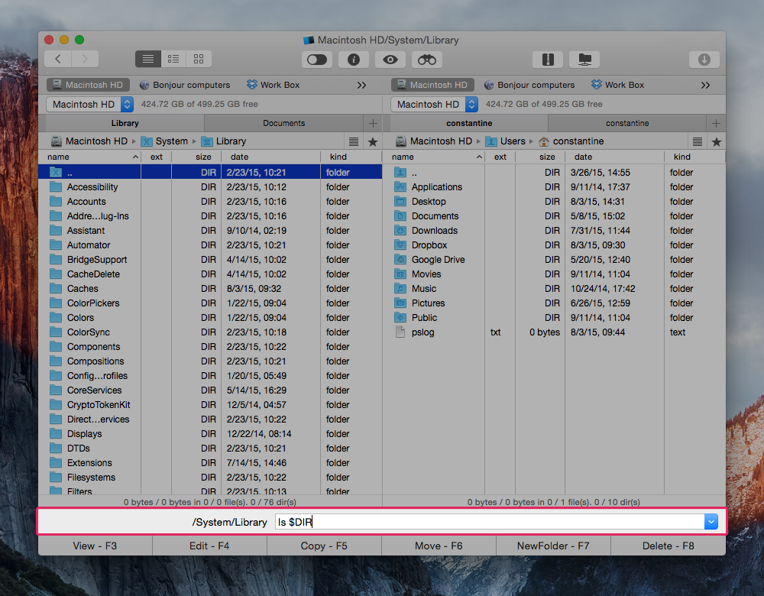This screenshot has width=764, height=596.
Task: Click the Quick Look eye icon
Action: [390, 60]
